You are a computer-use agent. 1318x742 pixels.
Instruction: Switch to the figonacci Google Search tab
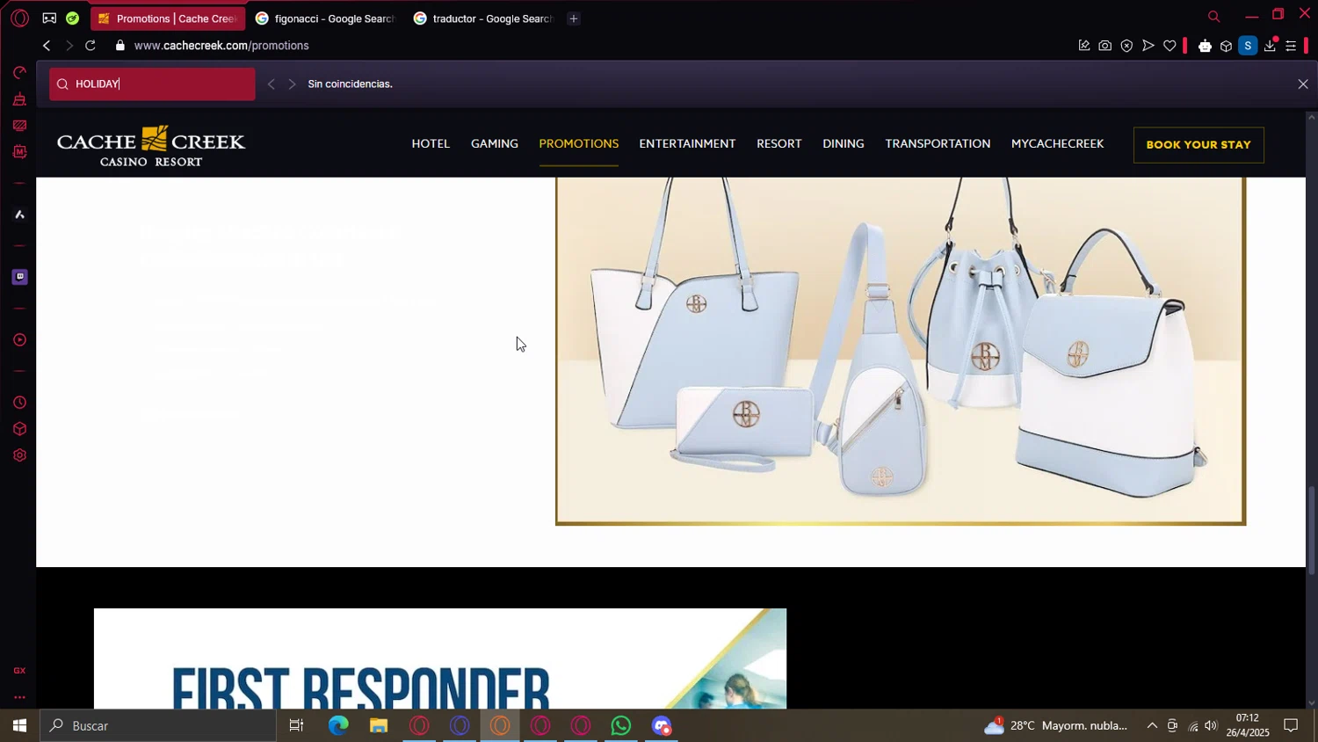tap(325, 18)
